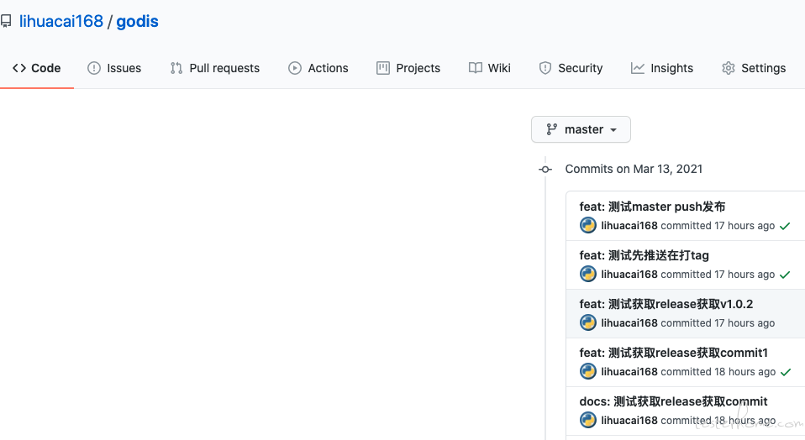Click the caret arrow next to master

pos(613,130)
